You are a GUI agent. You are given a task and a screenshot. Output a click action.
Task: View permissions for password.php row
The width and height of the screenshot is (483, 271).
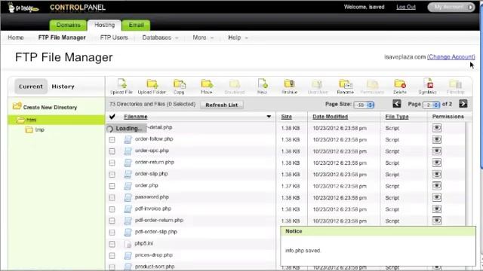pos(437,197)
